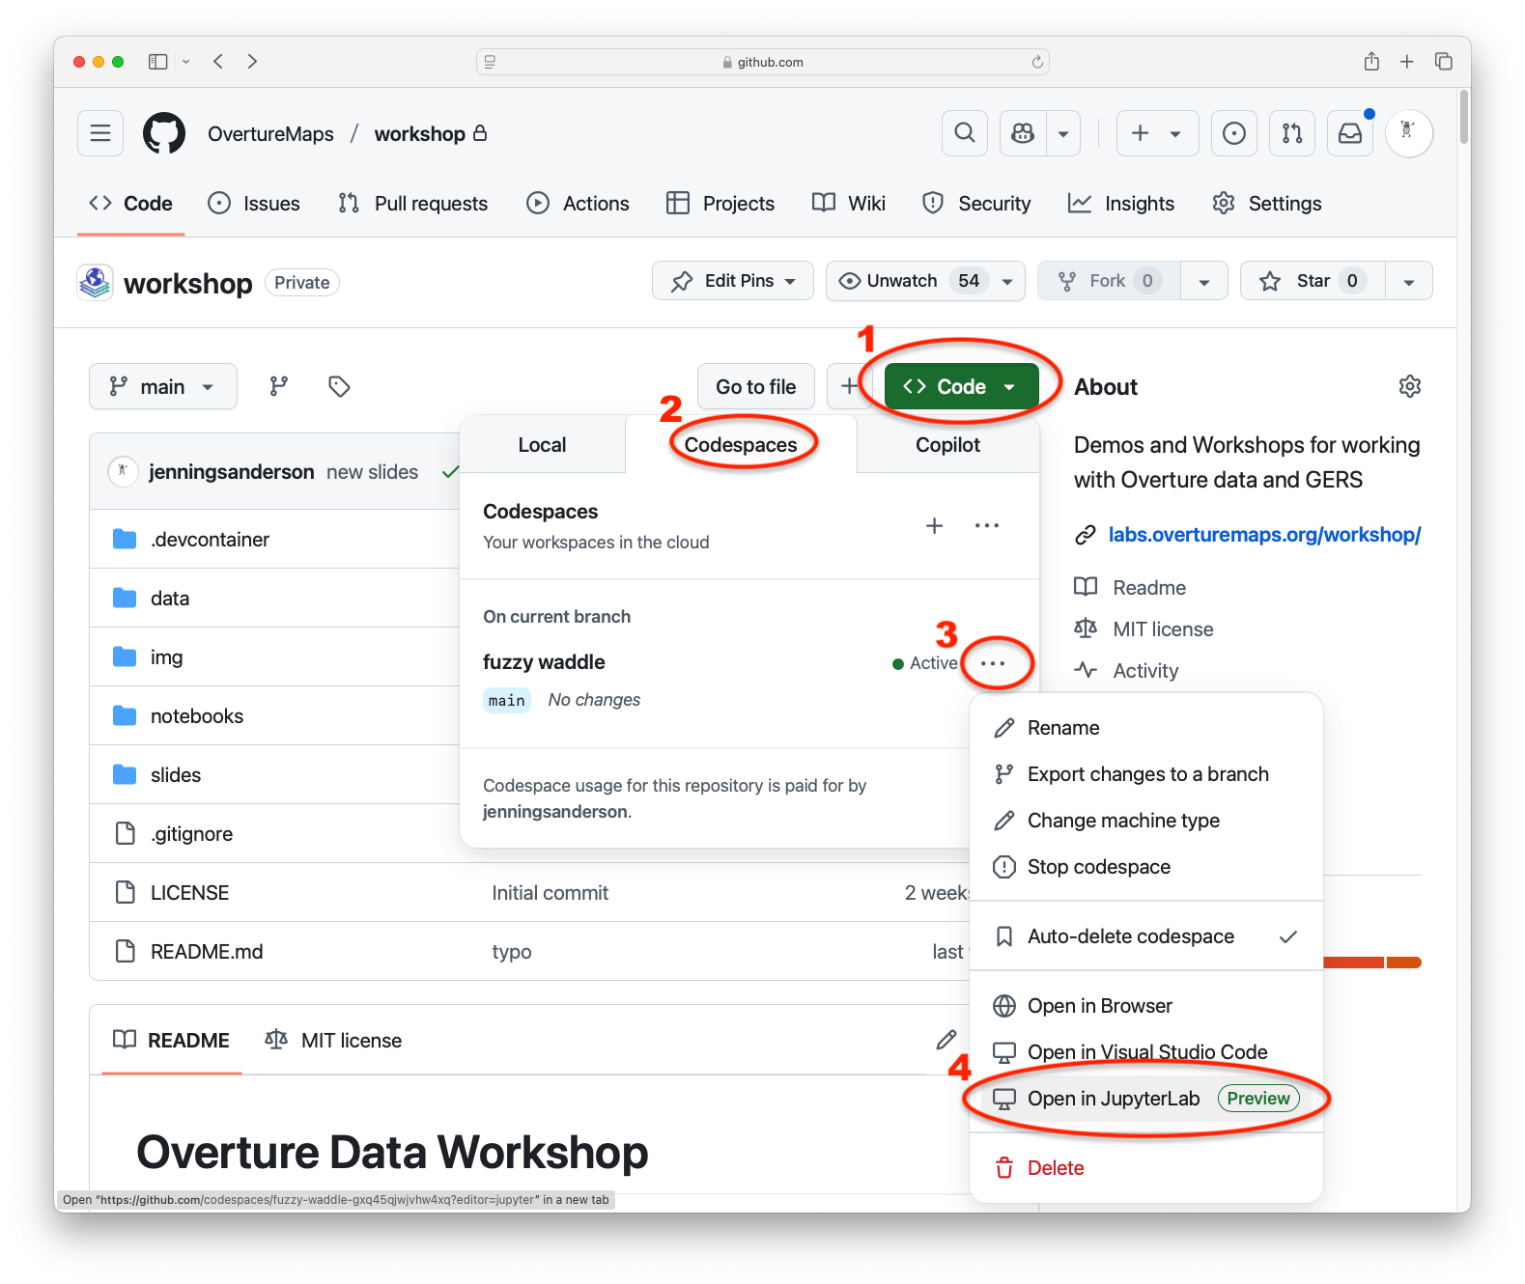Open the Issues repository tab
This screenshot has width=1525, height=1284.
[x=254, y=204]
